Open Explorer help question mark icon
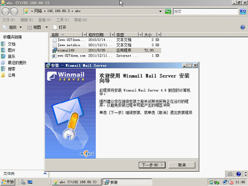 coord(243,27)
